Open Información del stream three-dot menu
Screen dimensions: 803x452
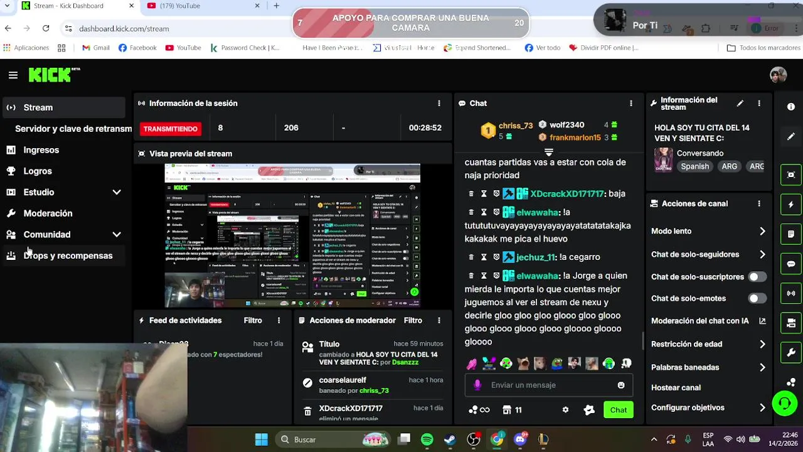click(x=759, y=104)
